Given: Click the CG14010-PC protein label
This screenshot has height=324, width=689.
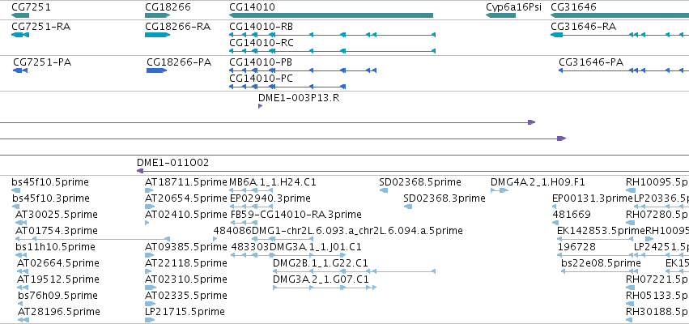Looking at the screenshot, I should (261, 79).
